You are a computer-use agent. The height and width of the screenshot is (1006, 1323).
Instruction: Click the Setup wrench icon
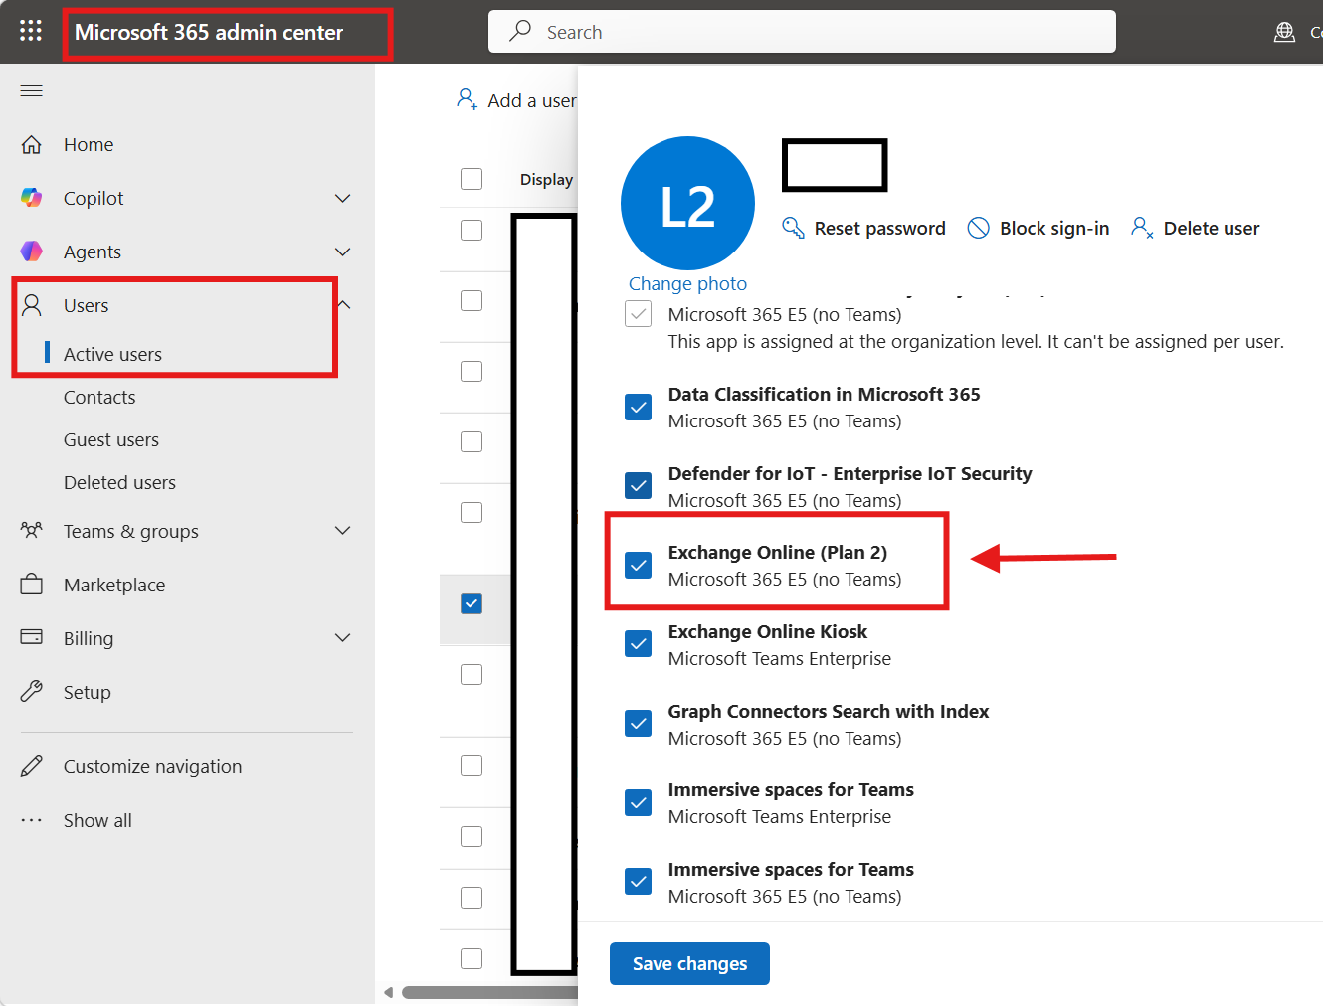coord(32,692)
